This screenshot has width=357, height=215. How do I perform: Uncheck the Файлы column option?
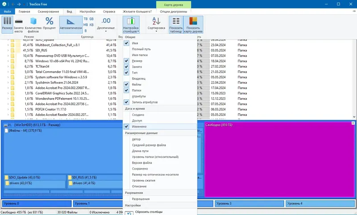coord(126,84)
